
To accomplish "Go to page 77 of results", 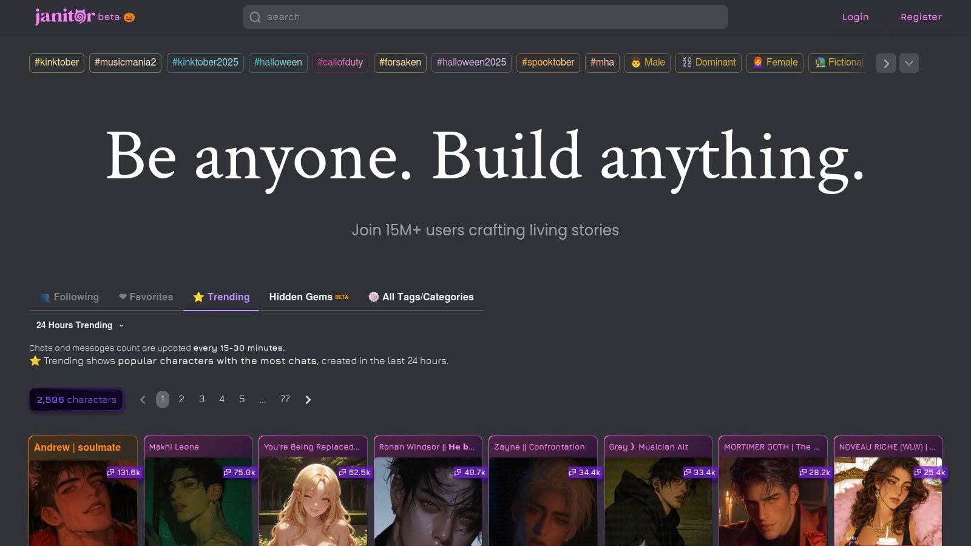I will click(285, 399).
